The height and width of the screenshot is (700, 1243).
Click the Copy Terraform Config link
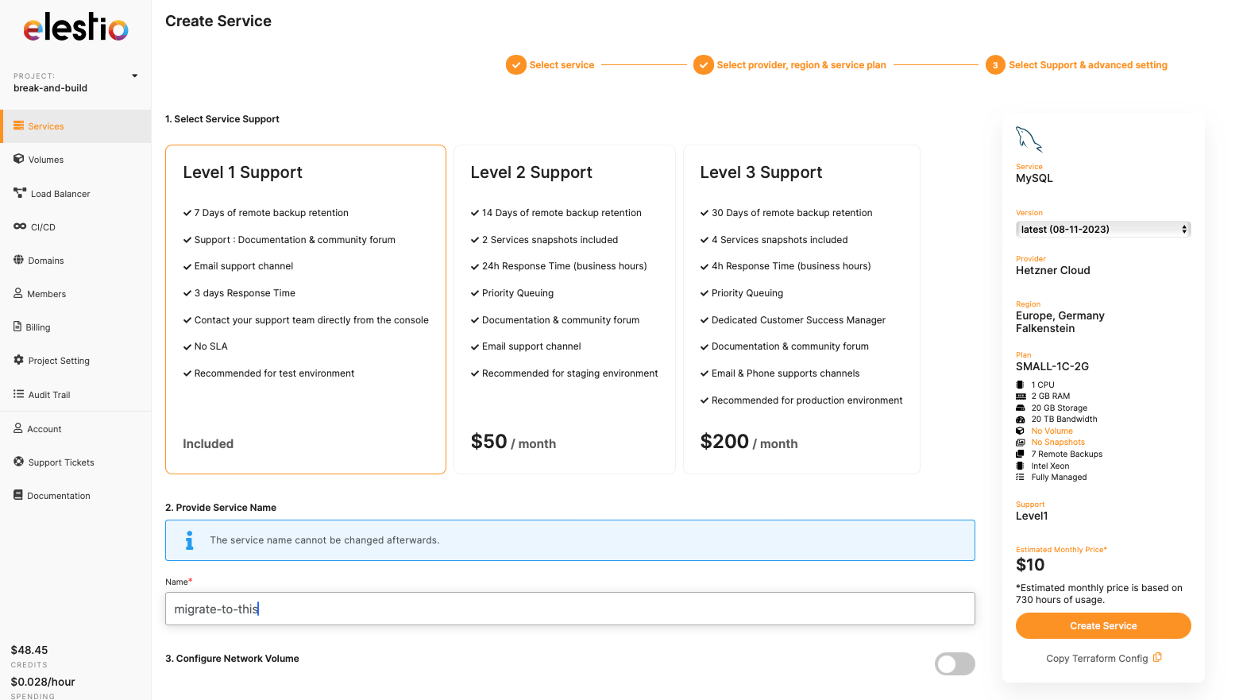click(x=1097, y=659)
